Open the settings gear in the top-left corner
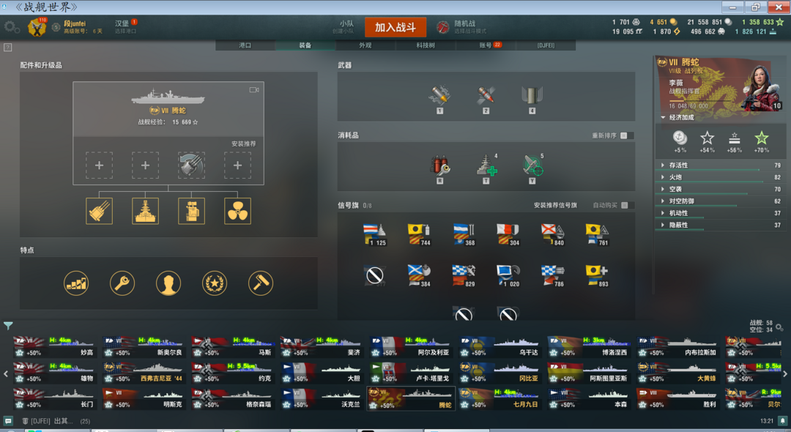791x432 pixels. point(11,26)
